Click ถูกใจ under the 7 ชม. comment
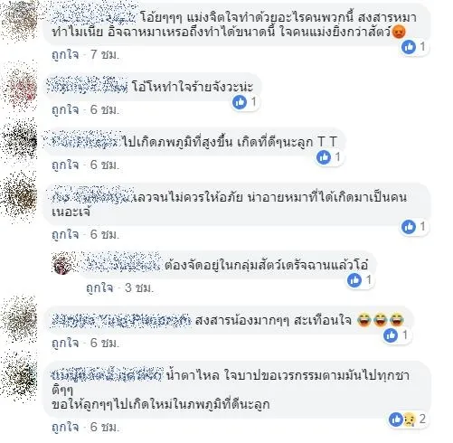 (65, 55)
